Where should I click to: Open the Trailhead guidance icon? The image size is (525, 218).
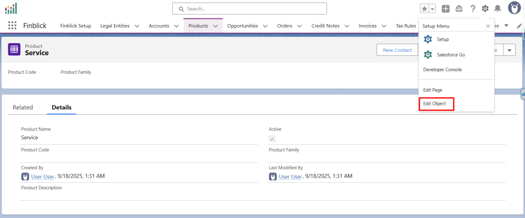tap(459, 9)
